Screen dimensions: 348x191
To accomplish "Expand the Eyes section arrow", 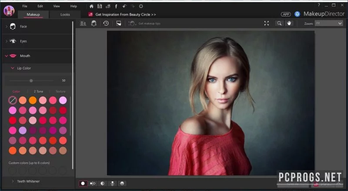I will point(6,41).
